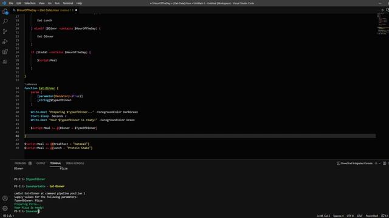
Task: Click '[string]$TypeofDinner' on line 37
Action: point(54,100)
